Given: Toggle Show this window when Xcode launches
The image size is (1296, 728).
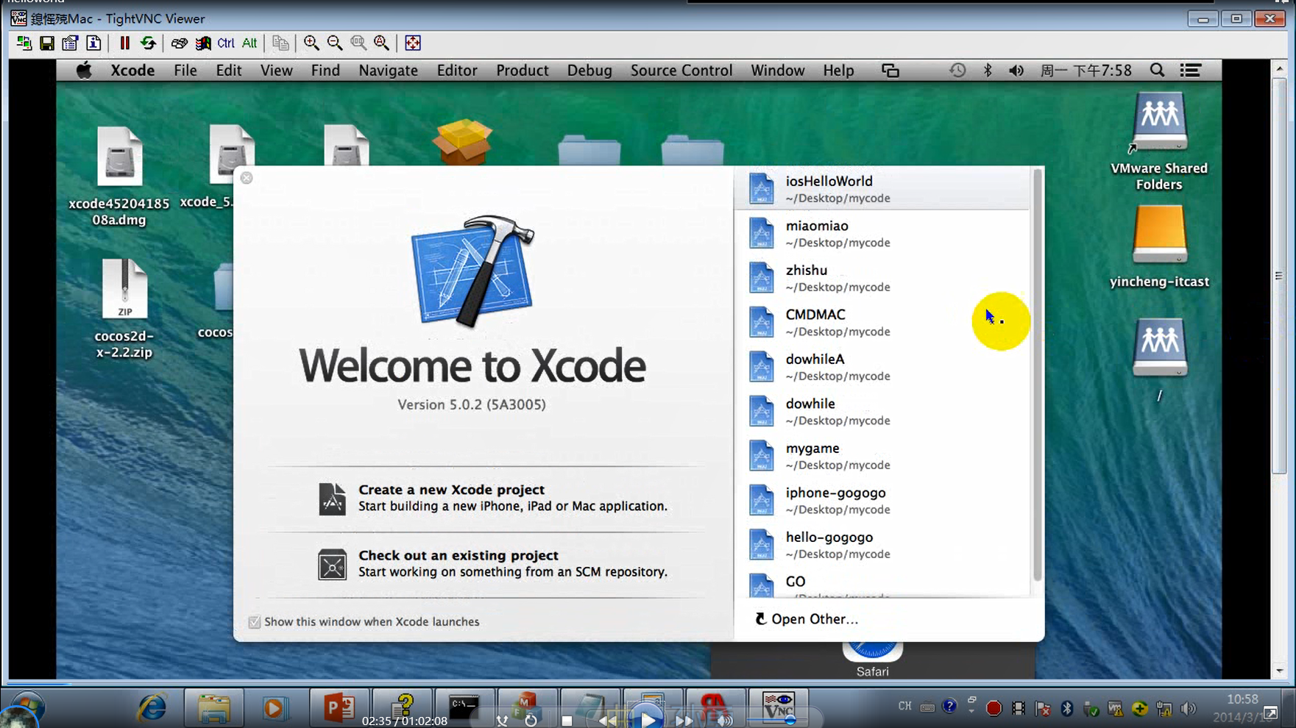Looking at the screenshot, I should 255,622.
